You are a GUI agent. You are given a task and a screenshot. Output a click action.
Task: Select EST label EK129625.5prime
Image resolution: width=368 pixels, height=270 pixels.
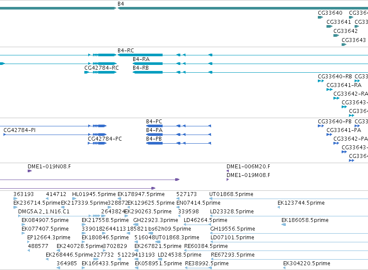(x=151, y=203)
